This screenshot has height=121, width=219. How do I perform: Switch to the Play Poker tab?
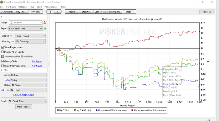pyautogui.click(x=21, y=12)
